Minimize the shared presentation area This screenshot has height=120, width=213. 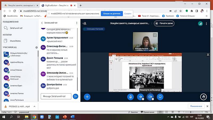click(208, 55)
